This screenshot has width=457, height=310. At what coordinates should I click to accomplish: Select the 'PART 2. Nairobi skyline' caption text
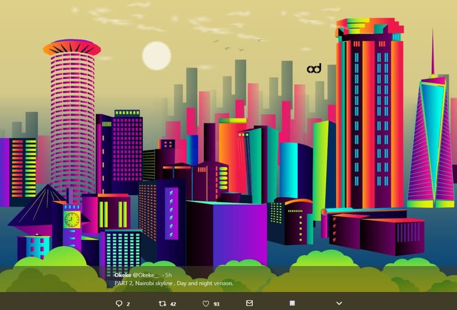(174, 283)
